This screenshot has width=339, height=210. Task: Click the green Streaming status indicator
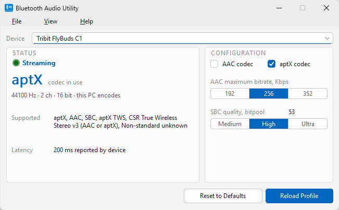pyautogui.click(x=16, y=63)
